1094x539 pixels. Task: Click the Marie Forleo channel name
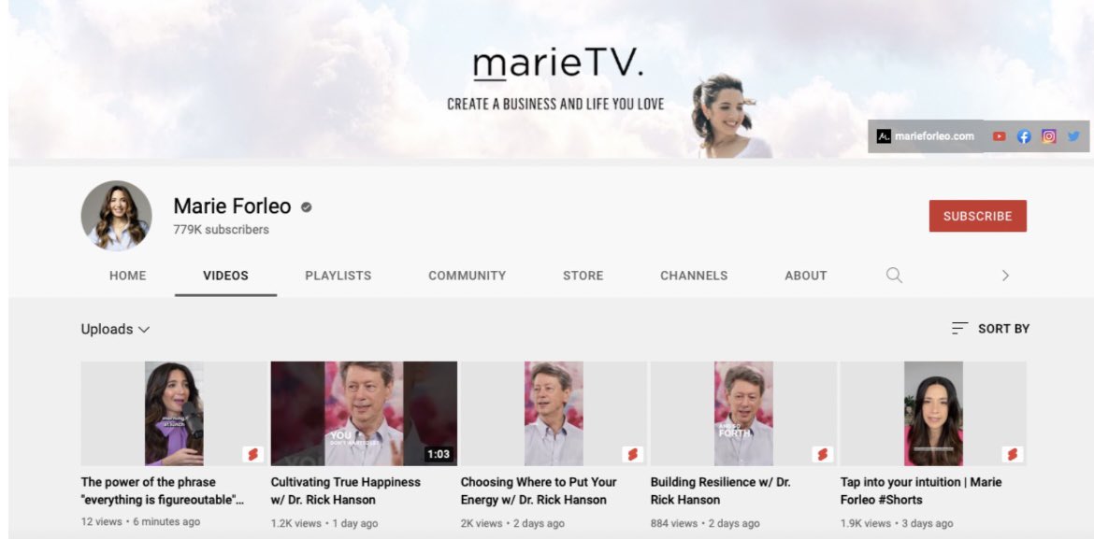pyautogui.click(x=232, y=206)
